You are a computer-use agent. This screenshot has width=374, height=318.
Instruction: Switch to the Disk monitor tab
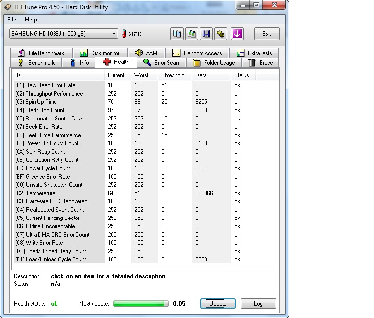(100, 53)
